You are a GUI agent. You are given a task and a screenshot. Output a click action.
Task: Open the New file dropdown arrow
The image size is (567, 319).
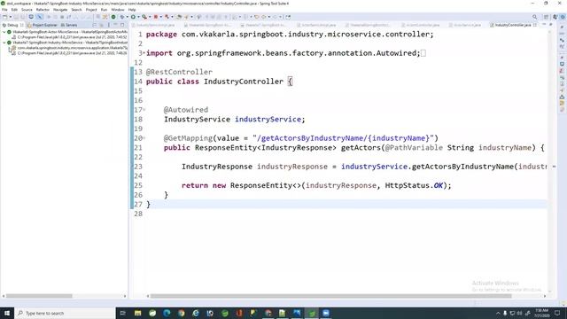coord(10,17)
